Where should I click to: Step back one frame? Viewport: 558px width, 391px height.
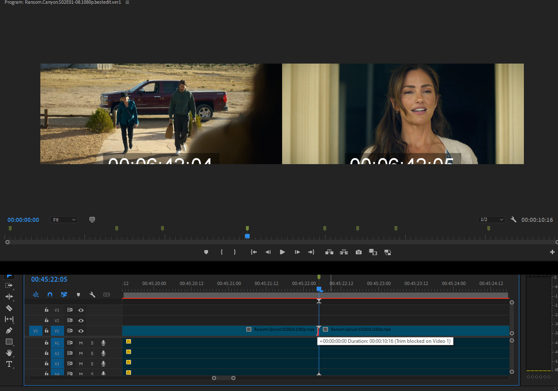point(268,252)
